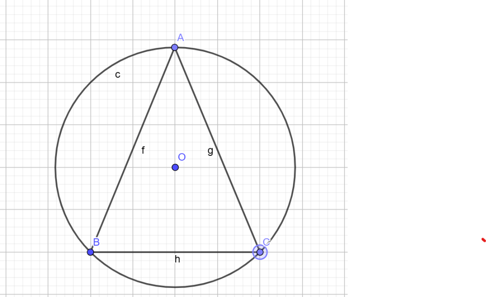The image size is (486, 297).
Task: Click the text label "B"
Action: pos(96,242)
